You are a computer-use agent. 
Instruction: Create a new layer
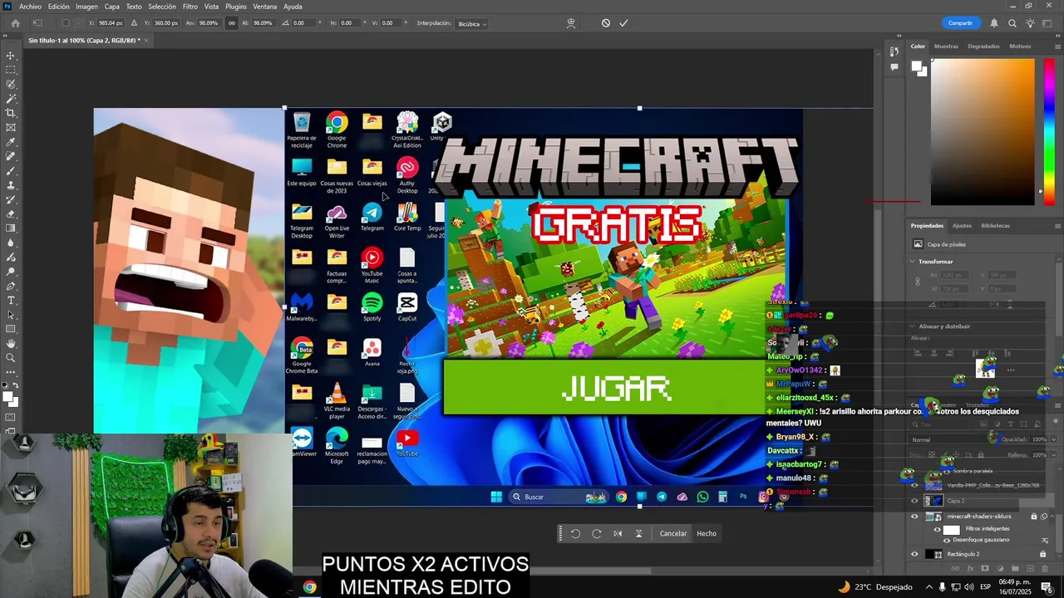pos(1029,569)
